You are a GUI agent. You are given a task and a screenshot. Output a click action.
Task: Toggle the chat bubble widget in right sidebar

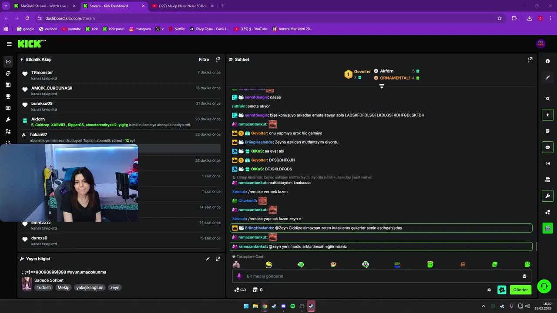[547, 147]
